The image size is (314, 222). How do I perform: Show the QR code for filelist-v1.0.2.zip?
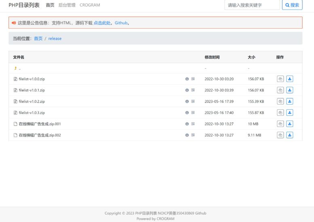[193, 101]
